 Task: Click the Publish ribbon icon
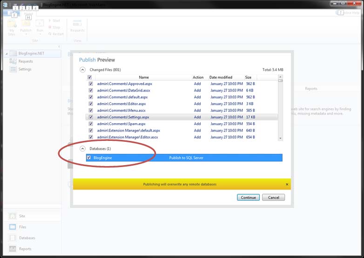pyautogui.click(x=26, y=24)
